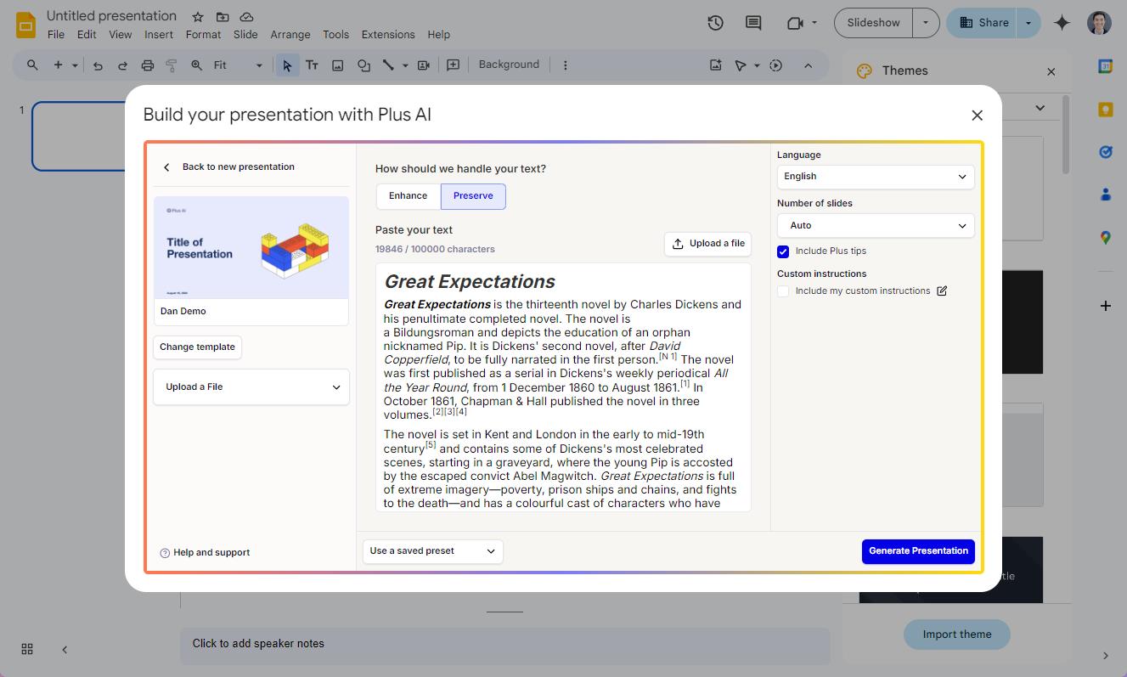Open Google Keep in side panel

[x=1105, y=110]
